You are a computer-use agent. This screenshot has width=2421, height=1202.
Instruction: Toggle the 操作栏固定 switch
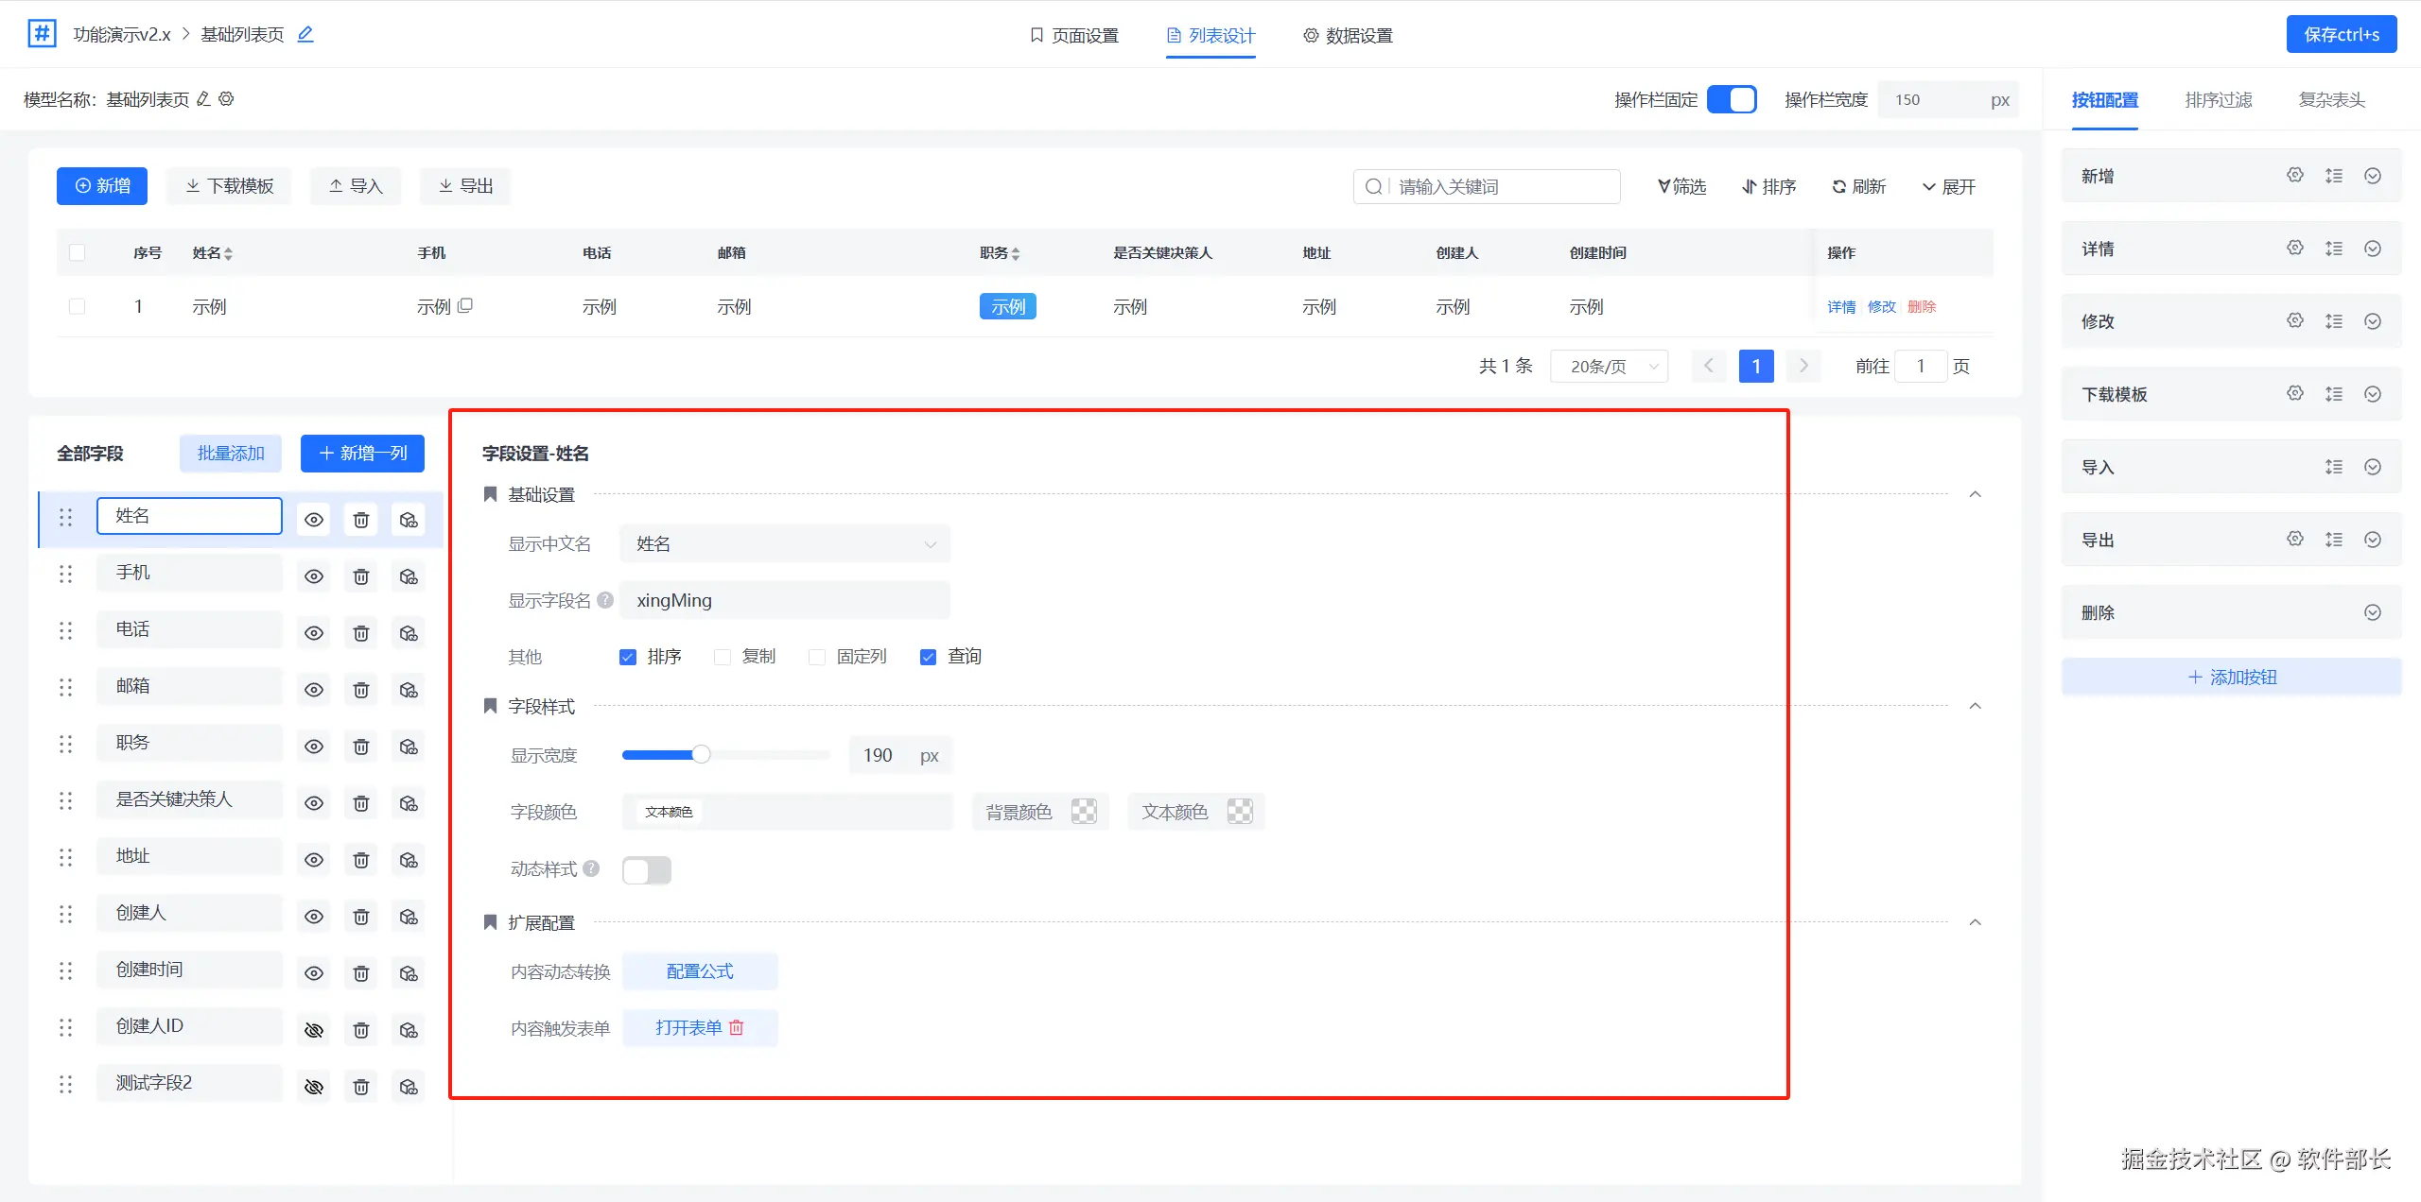click(x=1732, y=99)
